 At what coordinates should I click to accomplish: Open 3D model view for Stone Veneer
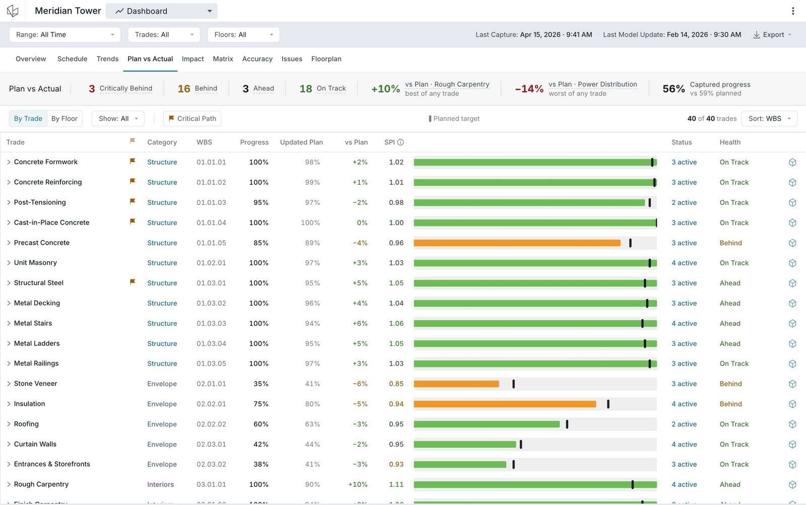pyautogui.click(x=792, y=384)
